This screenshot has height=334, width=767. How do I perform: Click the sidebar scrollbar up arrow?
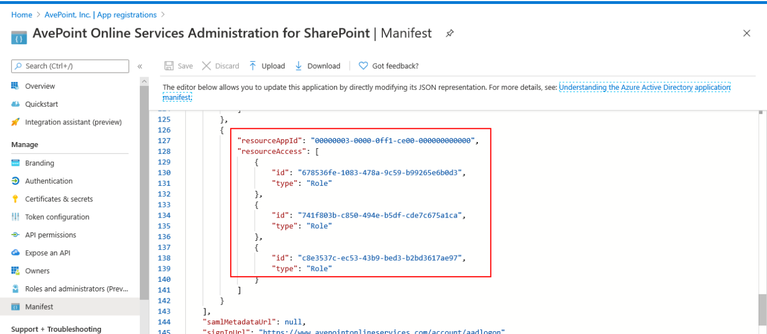pyautogui.click(x=144, y=81)
